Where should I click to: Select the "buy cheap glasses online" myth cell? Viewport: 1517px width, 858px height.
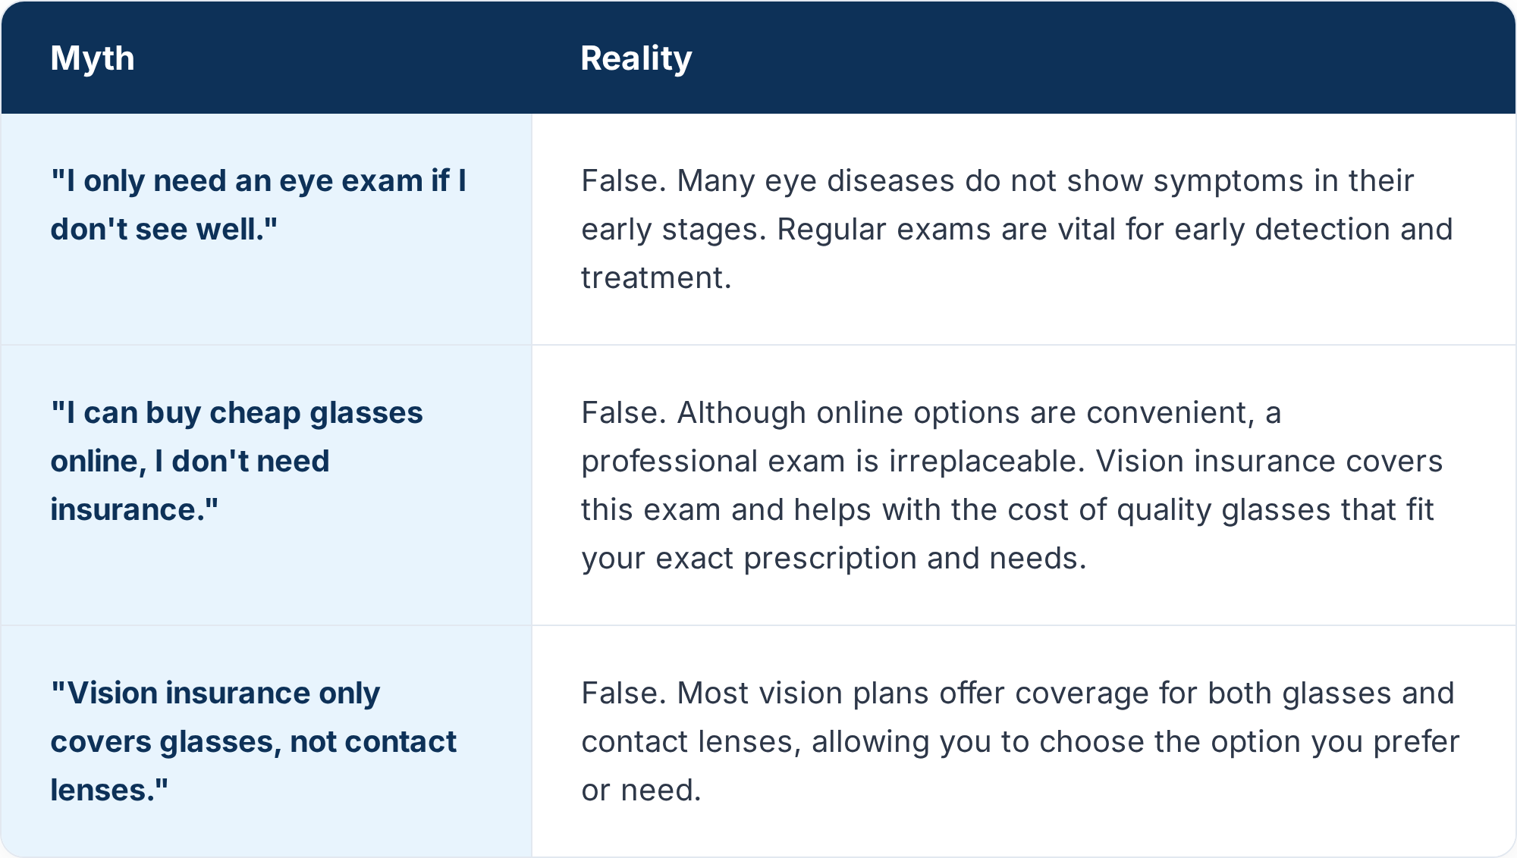tap(266, 485)
